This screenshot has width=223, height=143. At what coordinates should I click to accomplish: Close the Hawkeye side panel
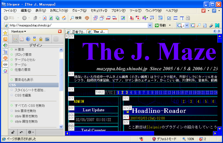(60, 31)
